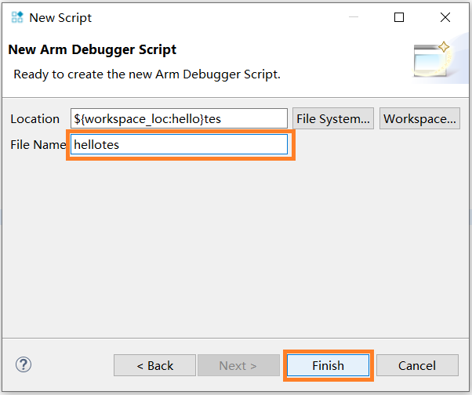Image resolution: width=472 pixels, height=395 pixels.
Task: Open the Workspace... location browser
Action: pyautogui.click(x=419, y=118)
